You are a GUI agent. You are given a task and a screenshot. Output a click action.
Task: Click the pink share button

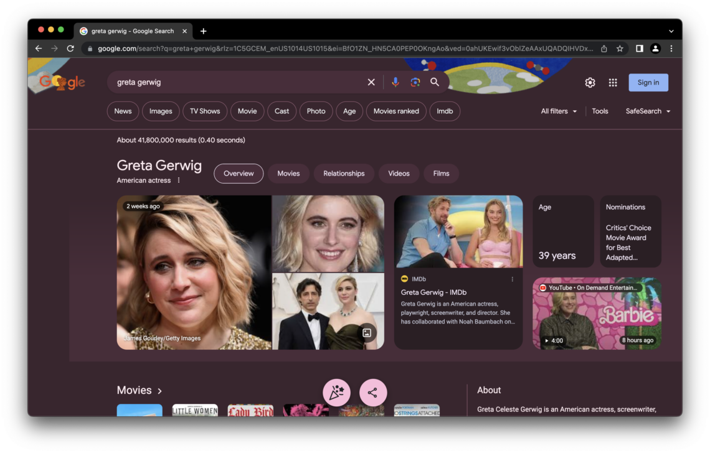tap(372, 393)
